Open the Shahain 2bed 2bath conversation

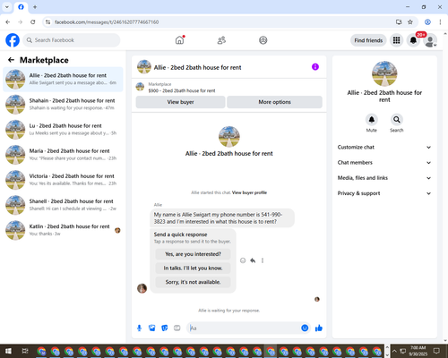(x=63, y=105)
